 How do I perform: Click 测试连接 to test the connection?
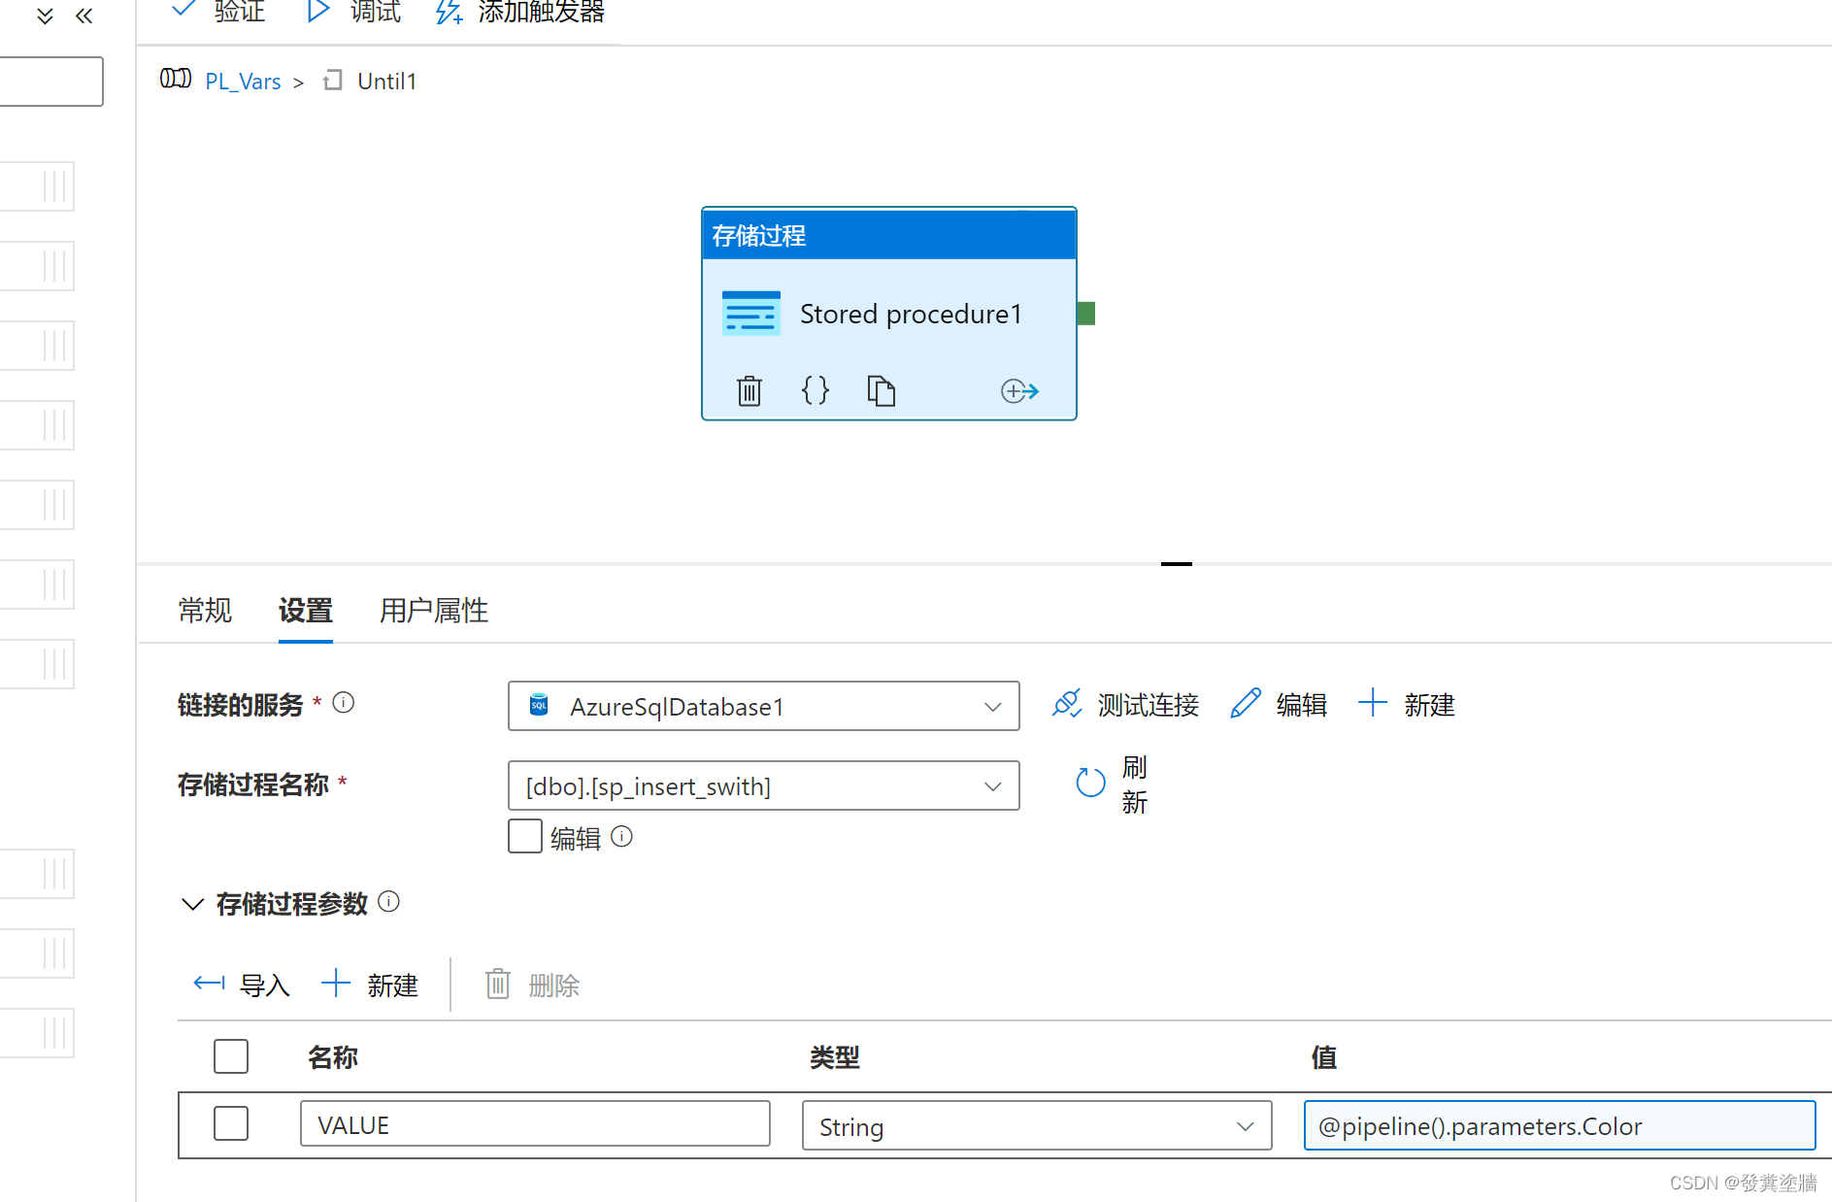(1126, 705)
